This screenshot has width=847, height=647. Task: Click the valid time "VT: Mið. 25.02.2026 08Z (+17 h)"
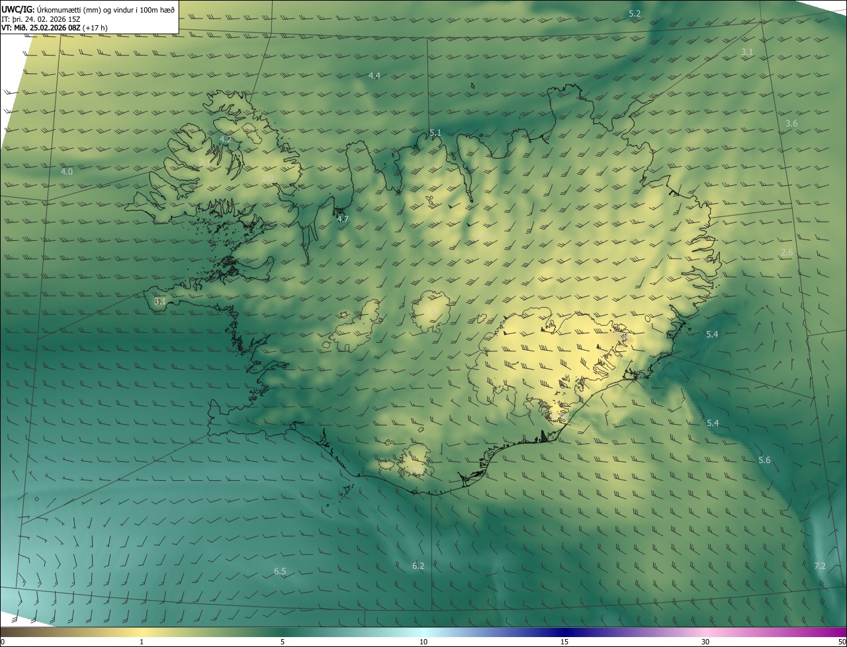54,28
